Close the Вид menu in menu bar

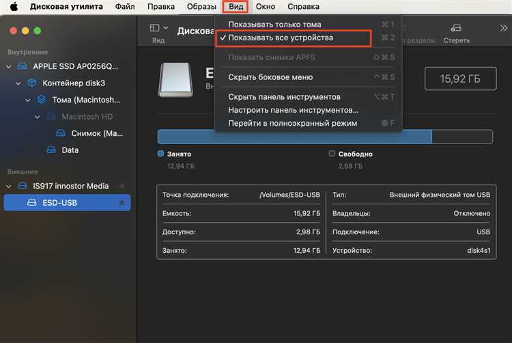tap(236, 7)
